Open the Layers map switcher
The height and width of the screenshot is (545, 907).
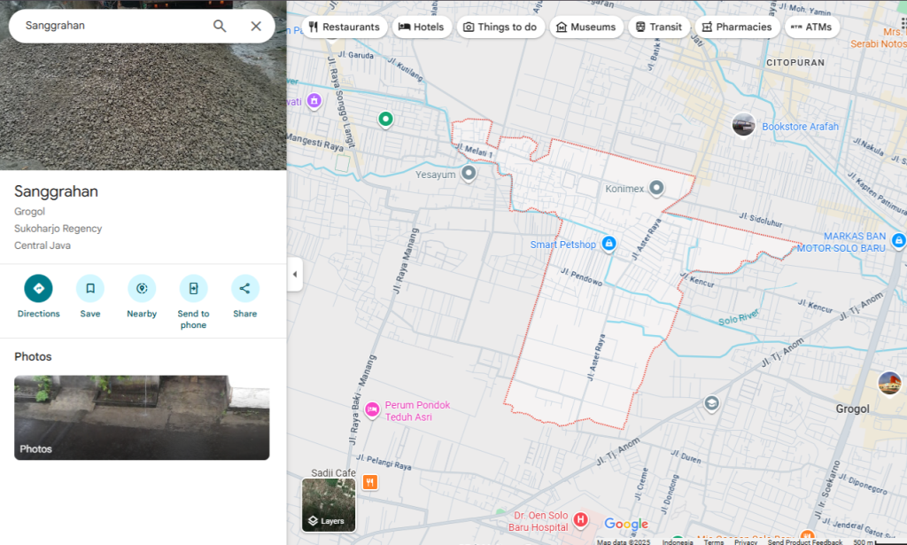click(x=329, y=505)
